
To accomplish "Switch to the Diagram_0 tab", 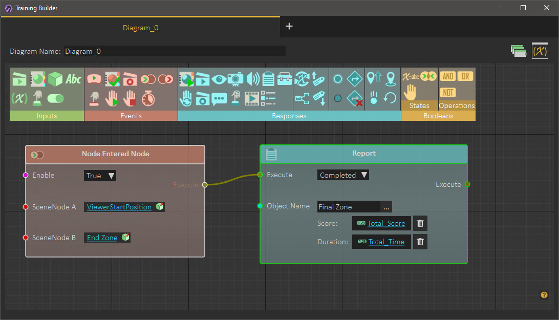I will (140, 28).
